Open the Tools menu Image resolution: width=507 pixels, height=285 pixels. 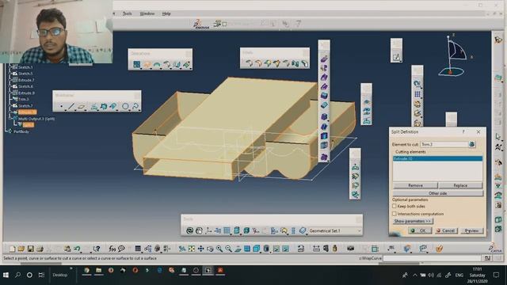pyautogui.click(x=127, y=13)
